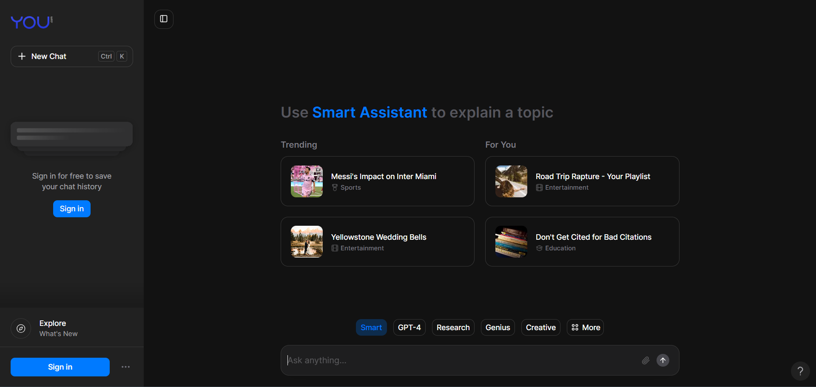Screen dimensions: 816x387
Task: Click the You.com logo
Action: 31,22
